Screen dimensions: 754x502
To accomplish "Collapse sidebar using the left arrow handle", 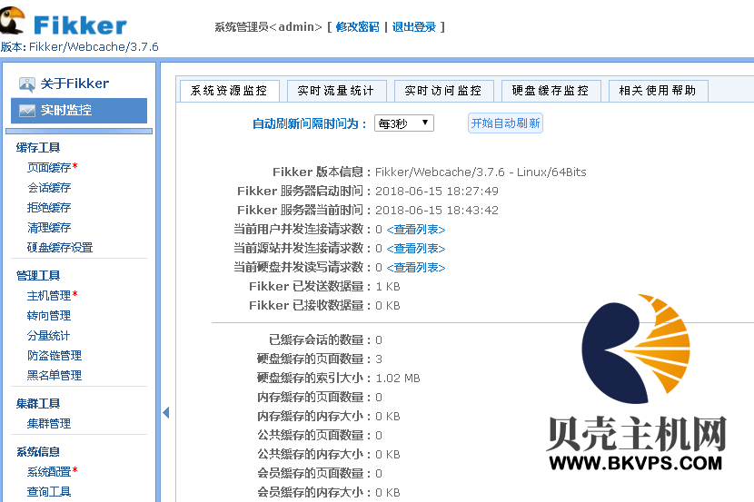I will click(x=166, y=413).
